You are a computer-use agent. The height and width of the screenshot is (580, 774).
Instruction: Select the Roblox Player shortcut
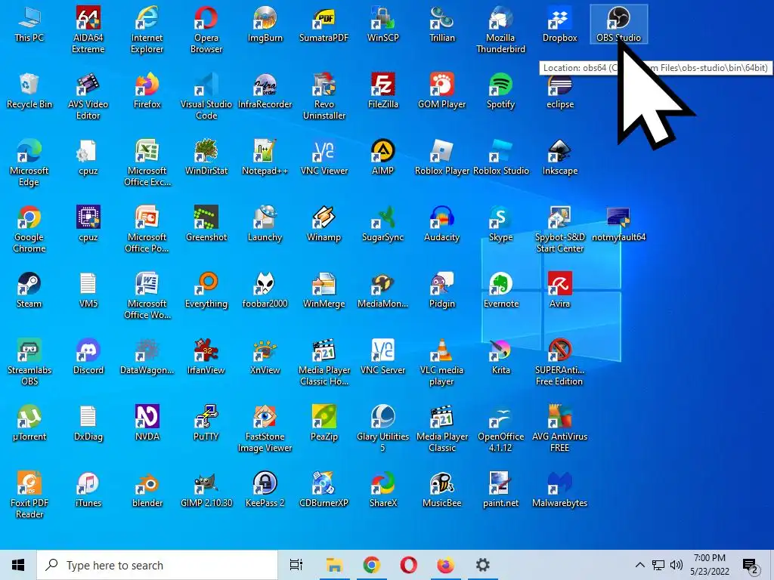(441, 157)
